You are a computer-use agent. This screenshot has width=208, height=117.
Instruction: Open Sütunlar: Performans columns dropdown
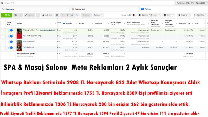click(x=149, y=15)
